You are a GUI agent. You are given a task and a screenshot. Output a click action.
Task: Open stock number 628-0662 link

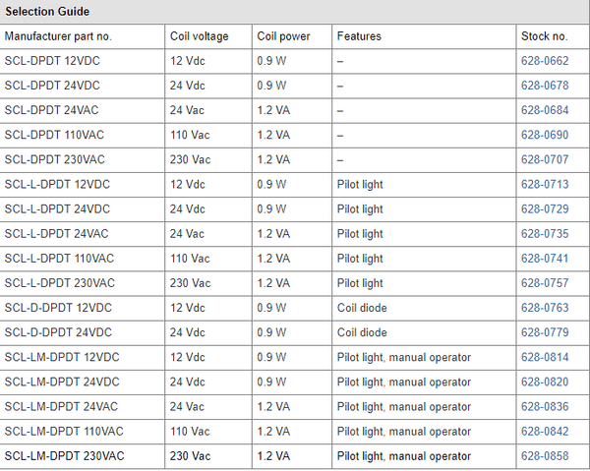(x=544, y=61)
